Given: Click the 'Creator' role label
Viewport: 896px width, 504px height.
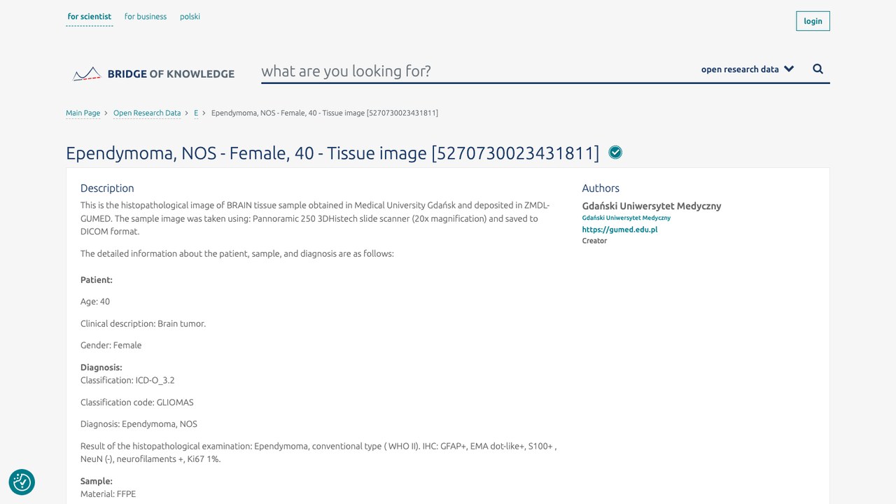Looking at the screenshot, I should click(x=595, y=241).
